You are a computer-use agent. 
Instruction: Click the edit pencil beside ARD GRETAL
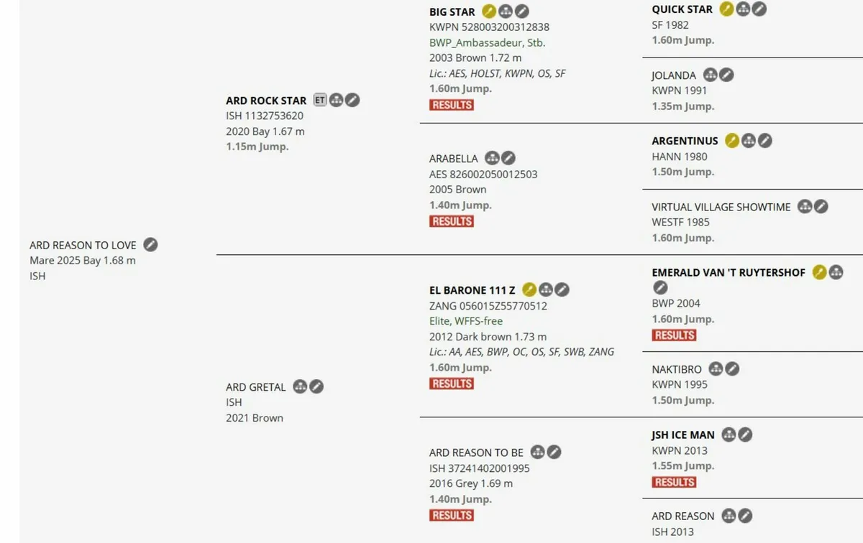pos(316,386)
